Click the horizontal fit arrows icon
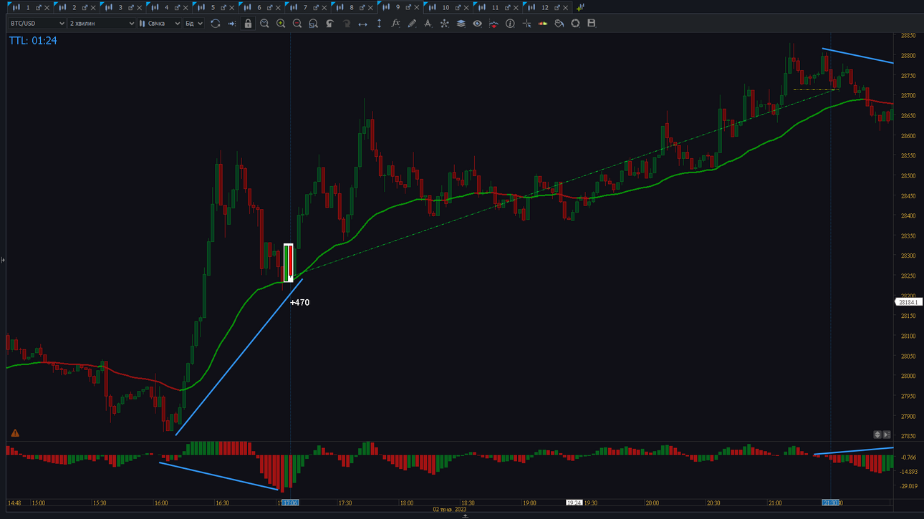The height and width of the screenshot is (519, 924). pos(362,24)
